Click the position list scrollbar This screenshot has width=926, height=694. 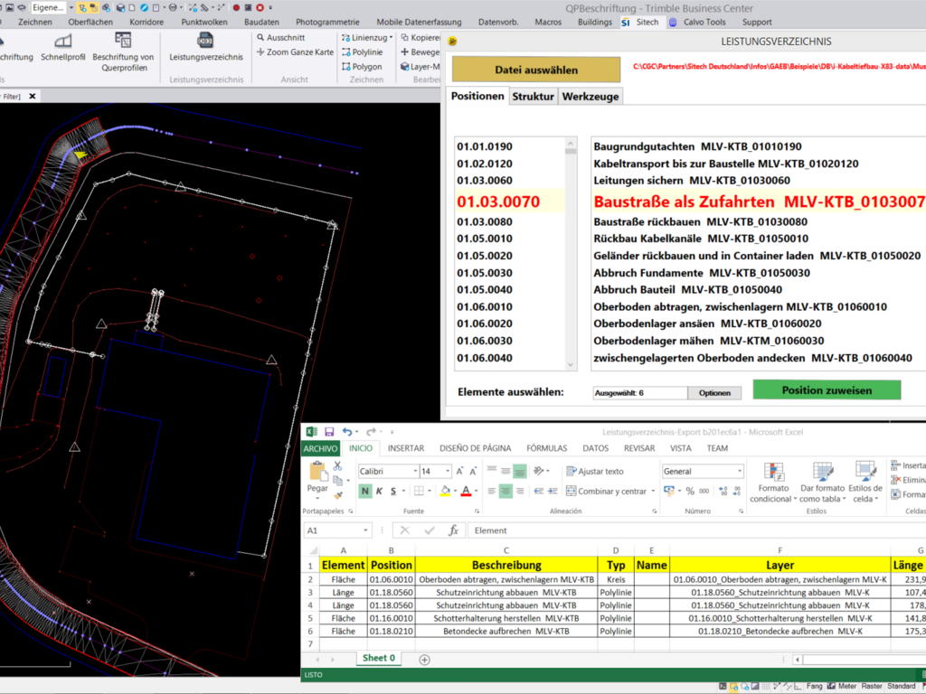click(x=571, y=254)
